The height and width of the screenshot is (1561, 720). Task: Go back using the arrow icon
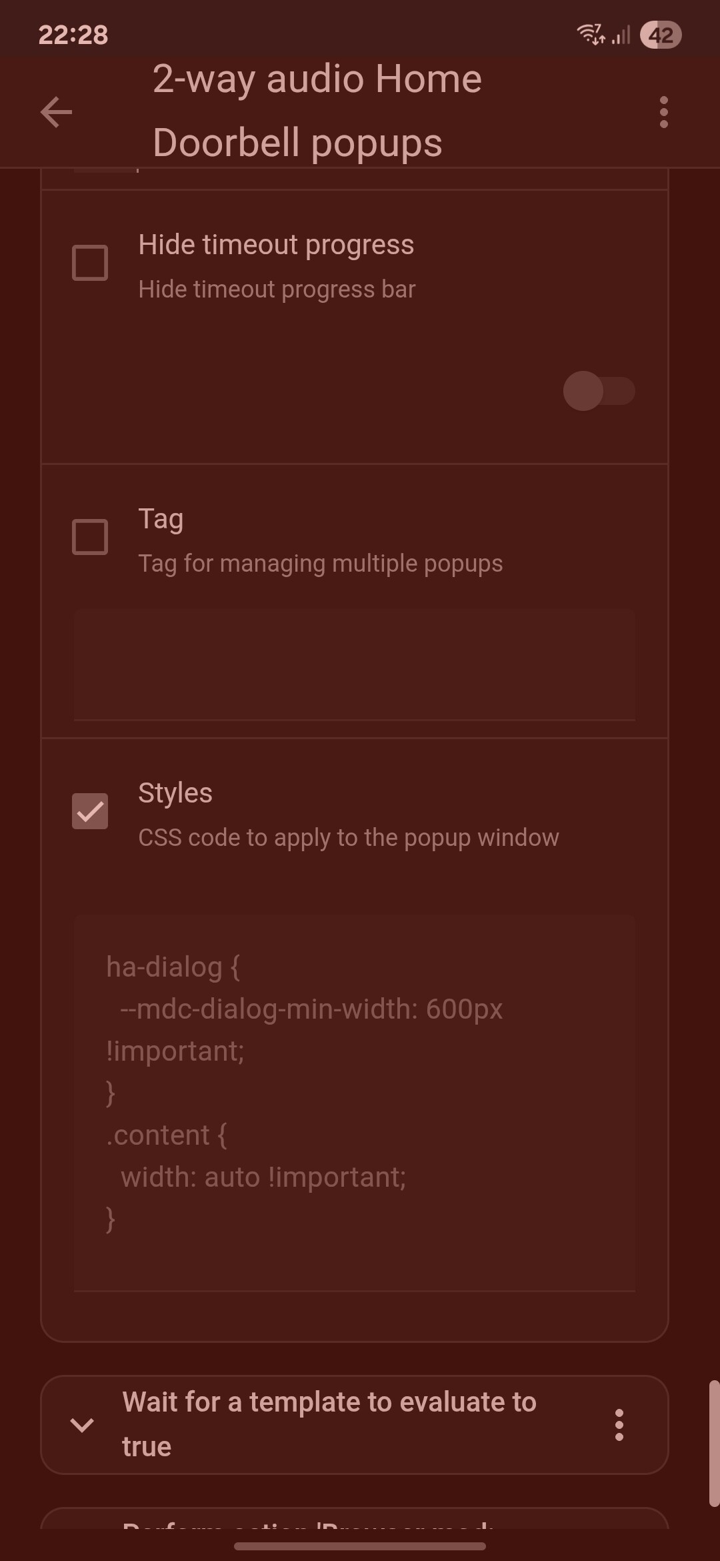click(x=56, y=112)
